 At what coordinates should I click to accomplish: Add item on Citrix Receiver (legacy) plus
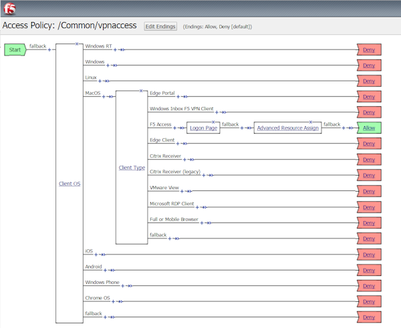click(204, 176)
